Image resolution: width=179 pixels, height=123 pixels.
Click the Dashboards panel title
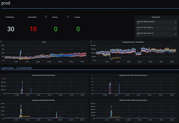click(156, 17)
